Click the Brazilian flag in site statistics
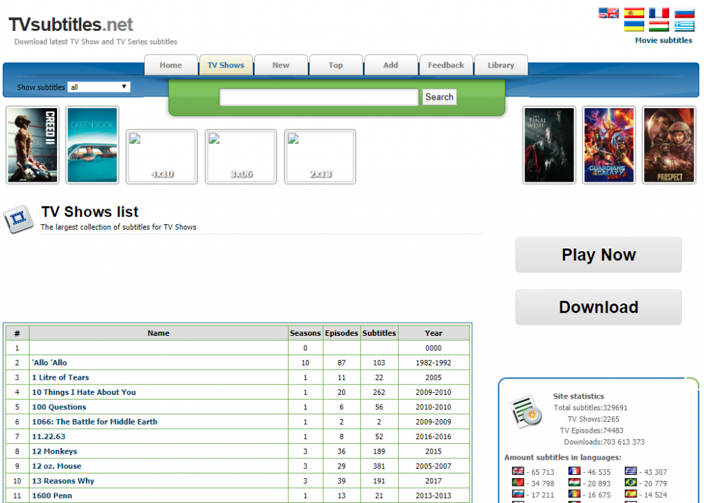Viewport: 704px width, 503px height. 631,483
